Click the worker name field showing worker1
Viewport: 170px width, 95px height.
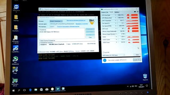53,27
